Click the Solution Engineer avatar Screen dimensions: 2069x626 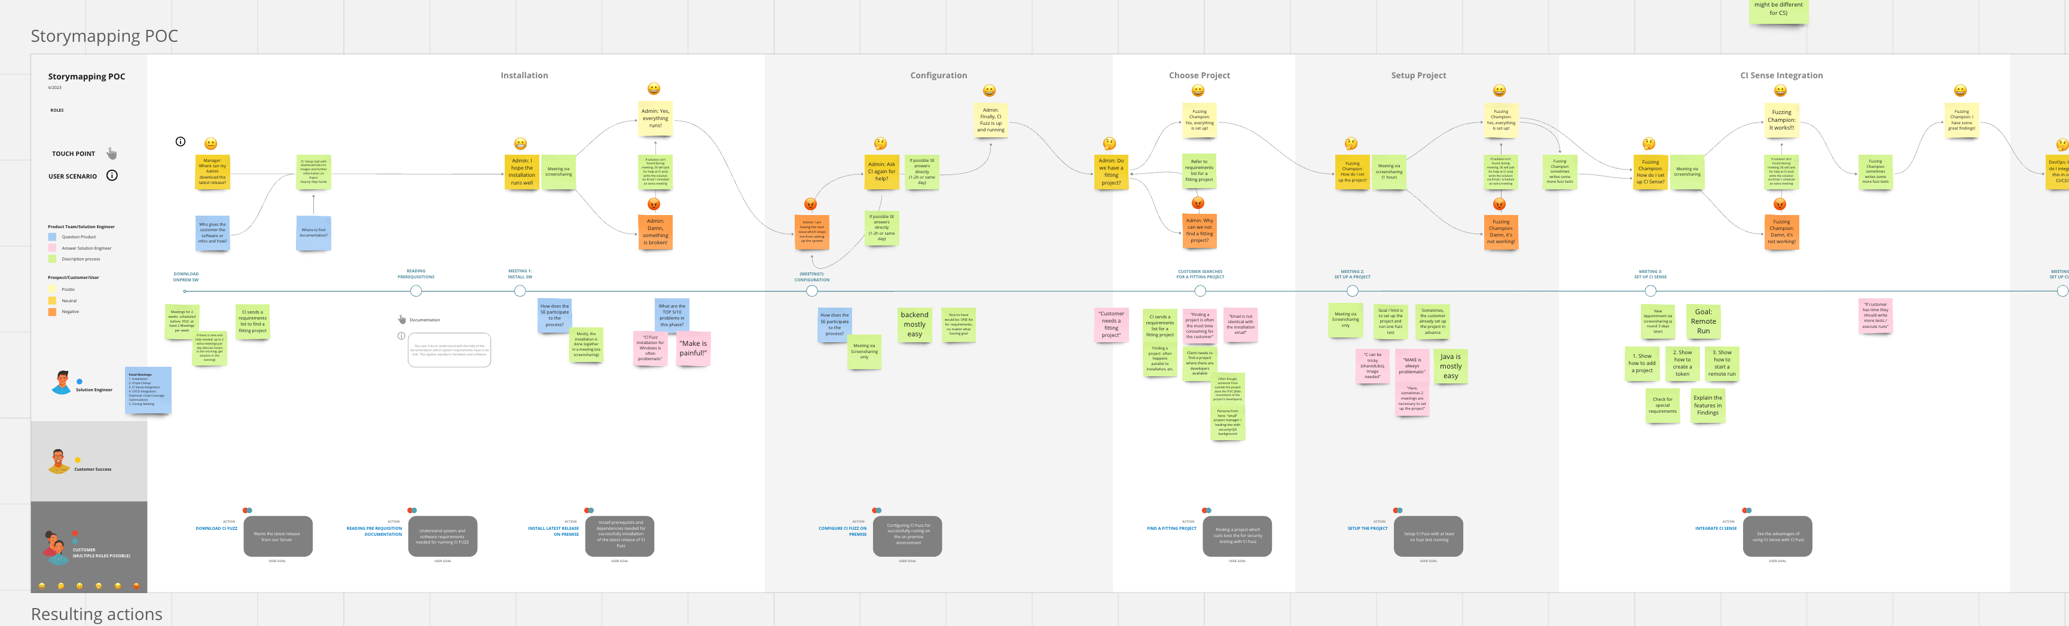(x=61, y=383)
